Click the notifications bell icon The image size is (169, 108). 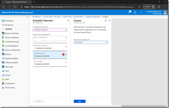tap(129, 12)
